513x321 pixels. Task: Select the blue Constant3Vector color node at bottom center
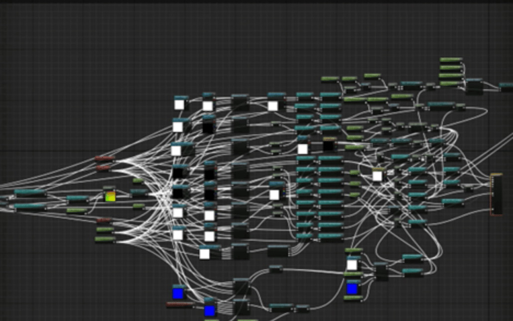coord(177,293)
